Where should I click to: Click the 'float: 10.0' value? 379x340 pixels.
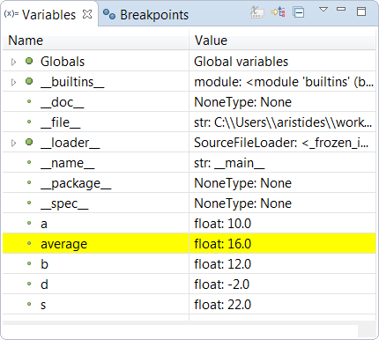222,224
